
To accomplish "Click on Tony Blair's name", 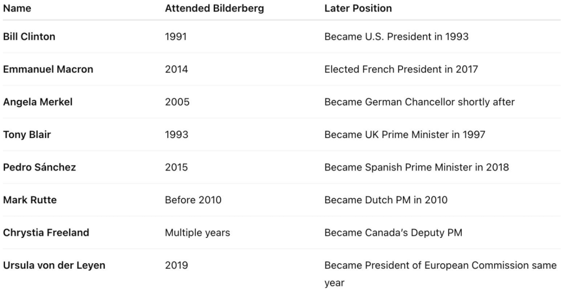I will click(27, 135).
